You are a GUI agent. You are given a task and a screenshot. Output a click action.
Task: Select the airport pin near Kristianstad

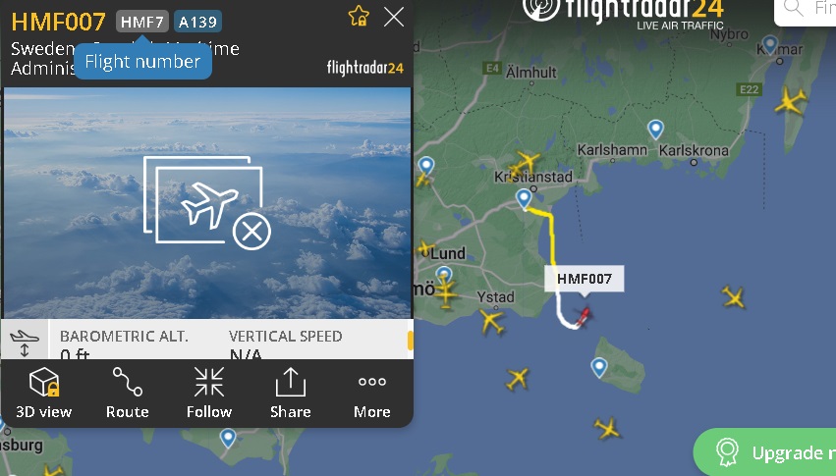point(525,198)
